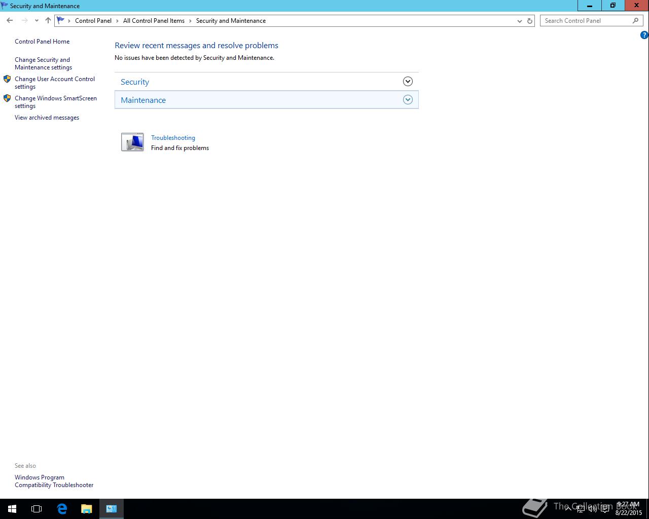The image size is (649, 519).
Task: Open Control Panel Home link
Action: (42, 42)
